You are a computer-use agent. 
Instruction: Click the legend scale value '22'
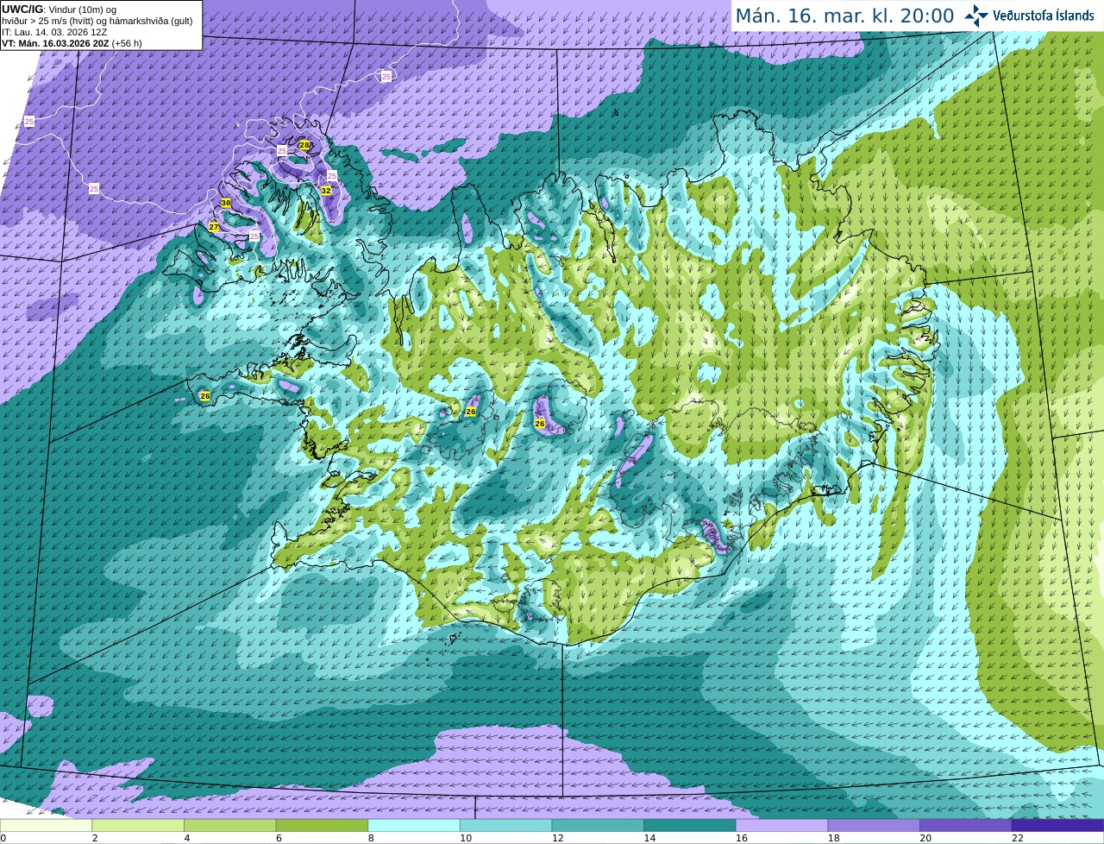[x=1018, y=838]
